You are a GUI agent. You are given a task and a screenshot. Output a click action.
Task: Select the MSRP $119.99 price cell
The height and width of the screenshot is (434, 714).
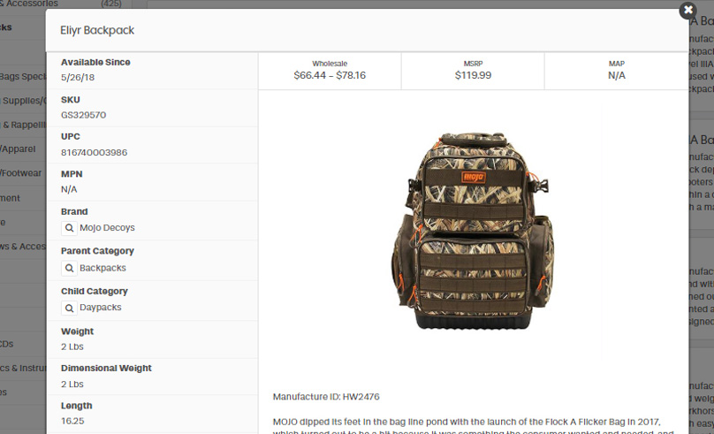(x=473, y=71)
